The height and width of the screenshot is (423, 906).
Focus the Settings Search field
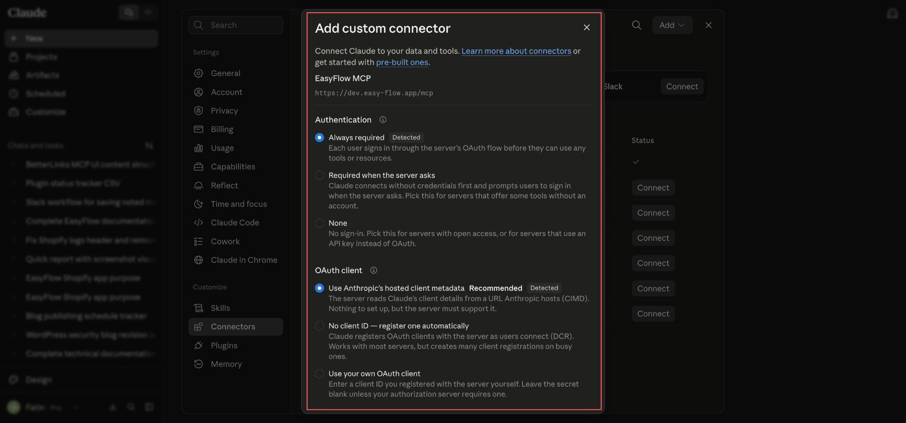236,25
